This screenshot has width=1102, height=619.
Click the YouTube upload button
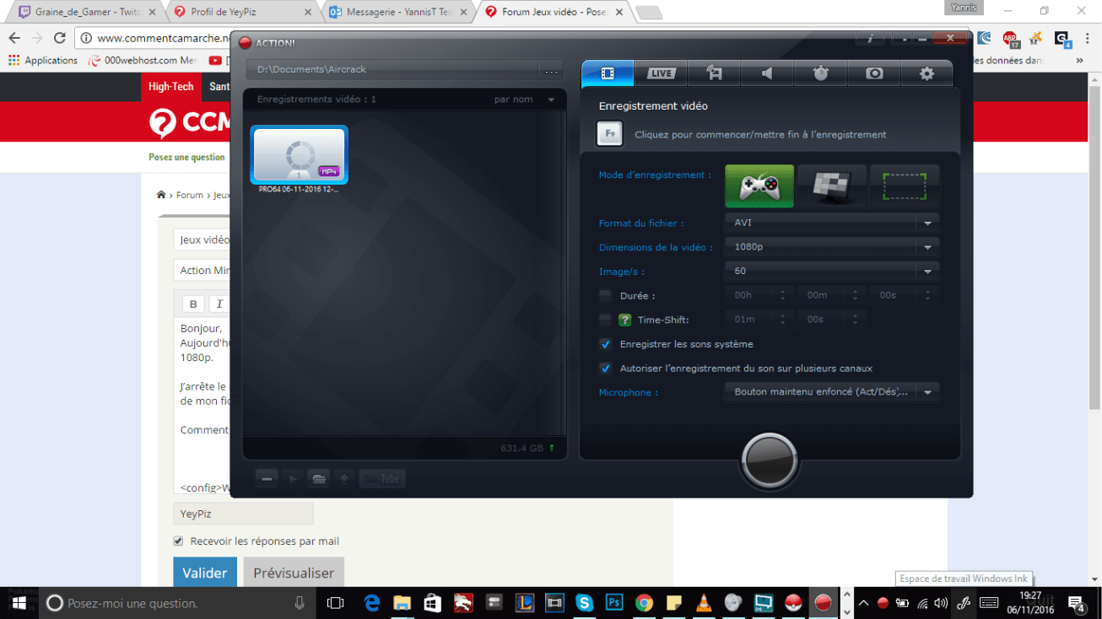(382, 479)
